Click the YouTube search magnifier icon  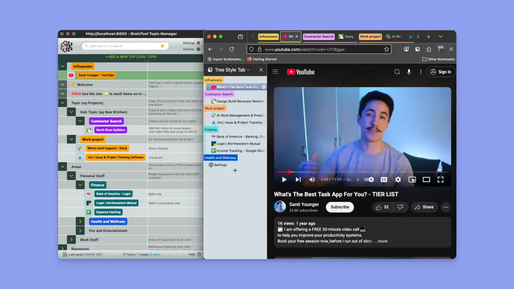point(397,72)
